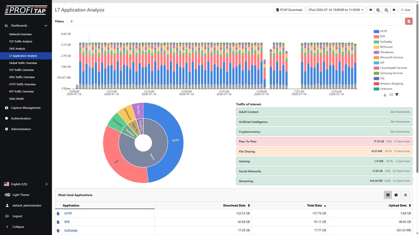Switch Most Used Applications to table view
This screenshot has width=419, height=235.
point(388,195)
